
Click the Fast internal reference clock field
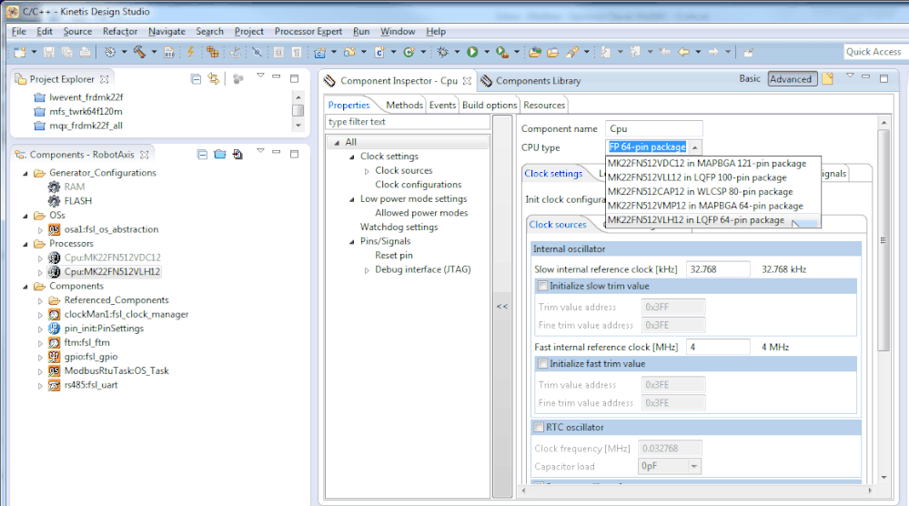(x=718, y=347)
